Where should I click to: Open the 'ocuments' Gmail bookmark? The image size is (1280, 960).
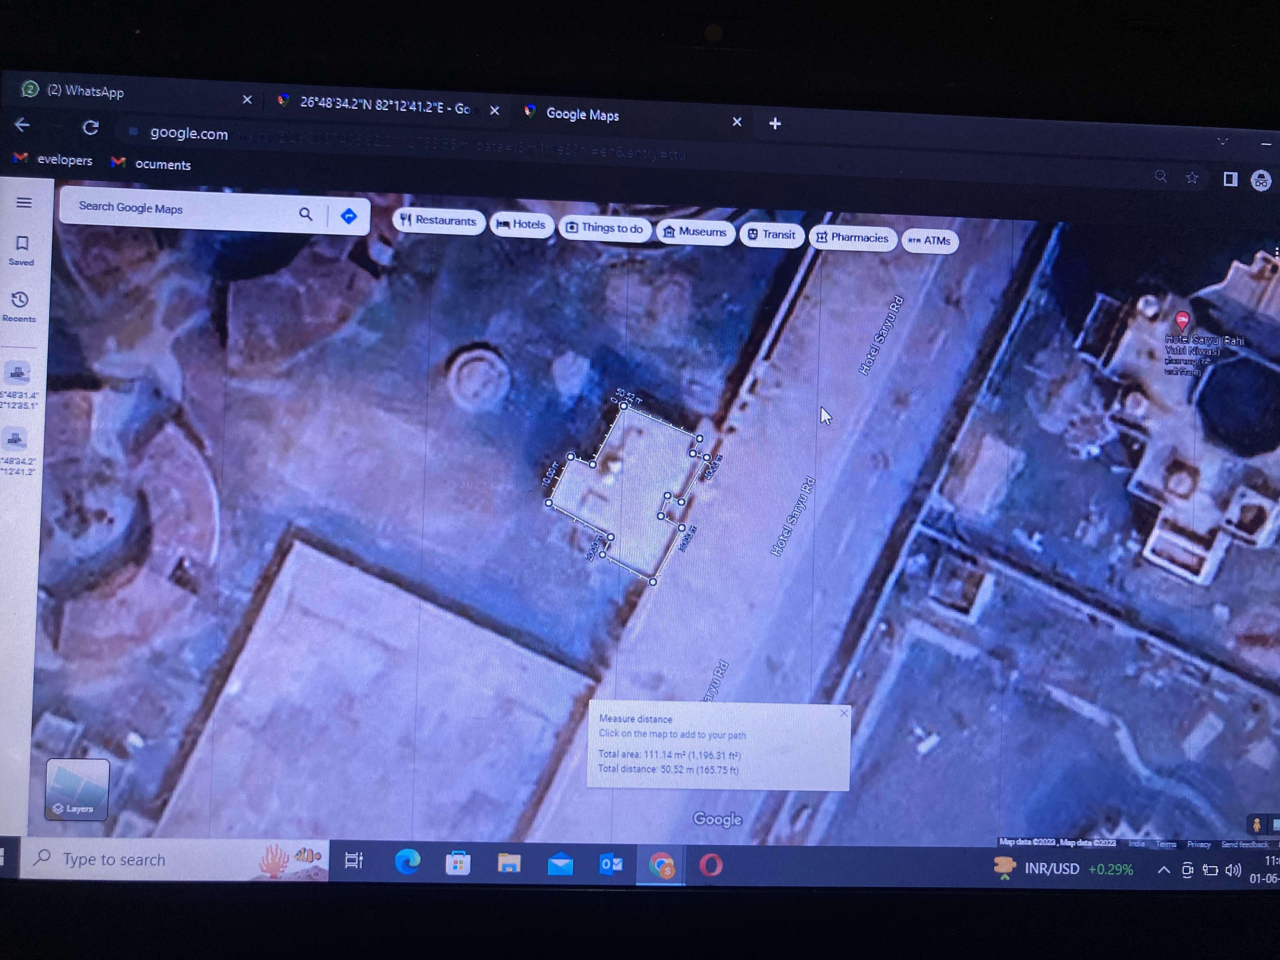point(152,164)
